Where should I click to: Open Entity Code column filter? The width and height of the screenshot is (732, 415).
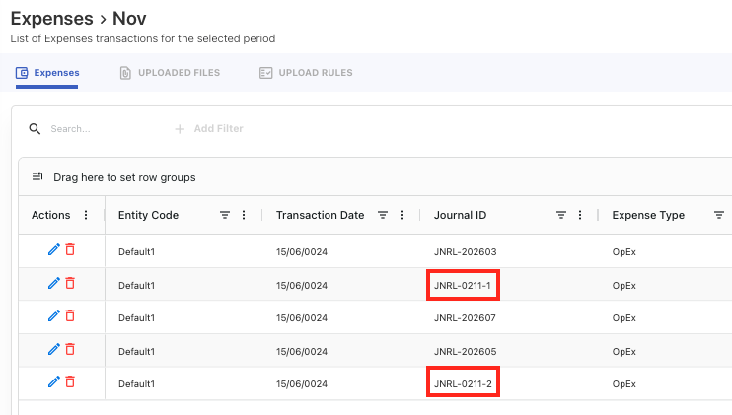[x=224, y=215]
